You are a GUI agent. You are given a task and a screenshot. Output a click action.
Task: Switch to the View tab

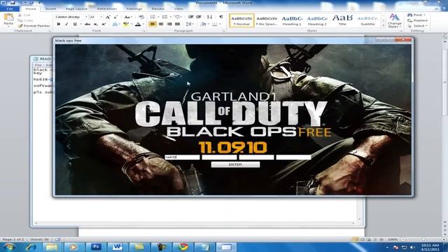point(178,9)
